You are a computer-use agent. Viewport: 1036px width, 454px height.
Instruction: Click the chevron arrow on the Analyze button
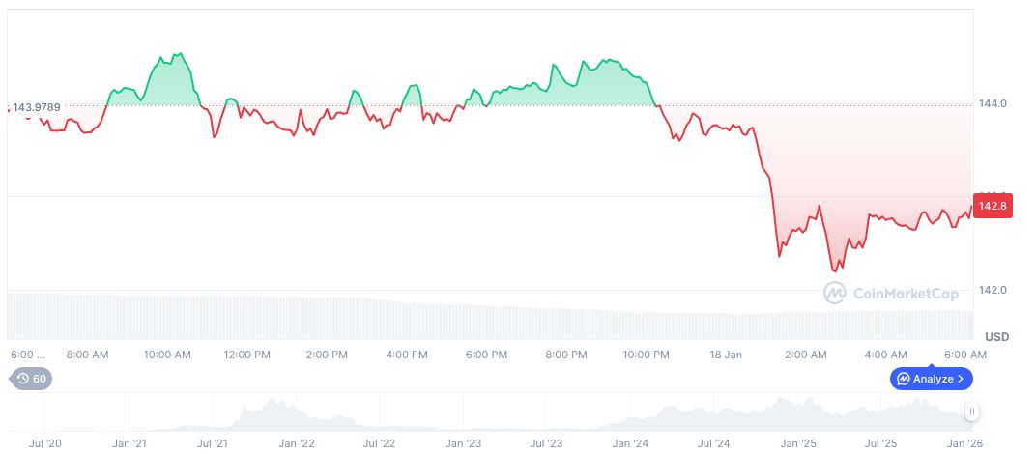(961, 379)
